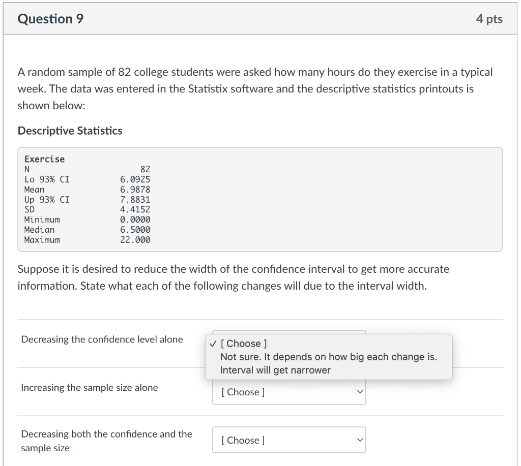This screenshot has height=466, width=521.
Task: Click the 'Descriptive Statistics' section heading
Action: tap(70, 131)
